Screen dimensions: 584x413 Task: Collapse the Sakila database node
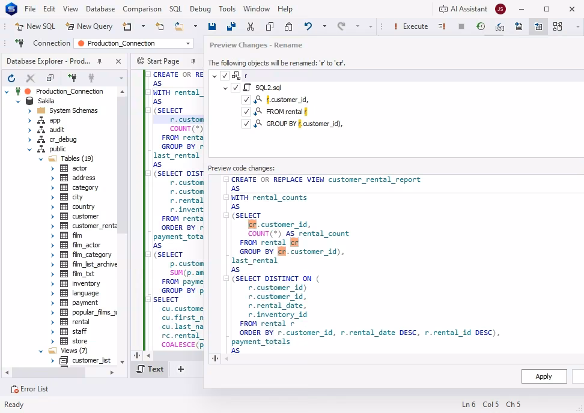18,101
